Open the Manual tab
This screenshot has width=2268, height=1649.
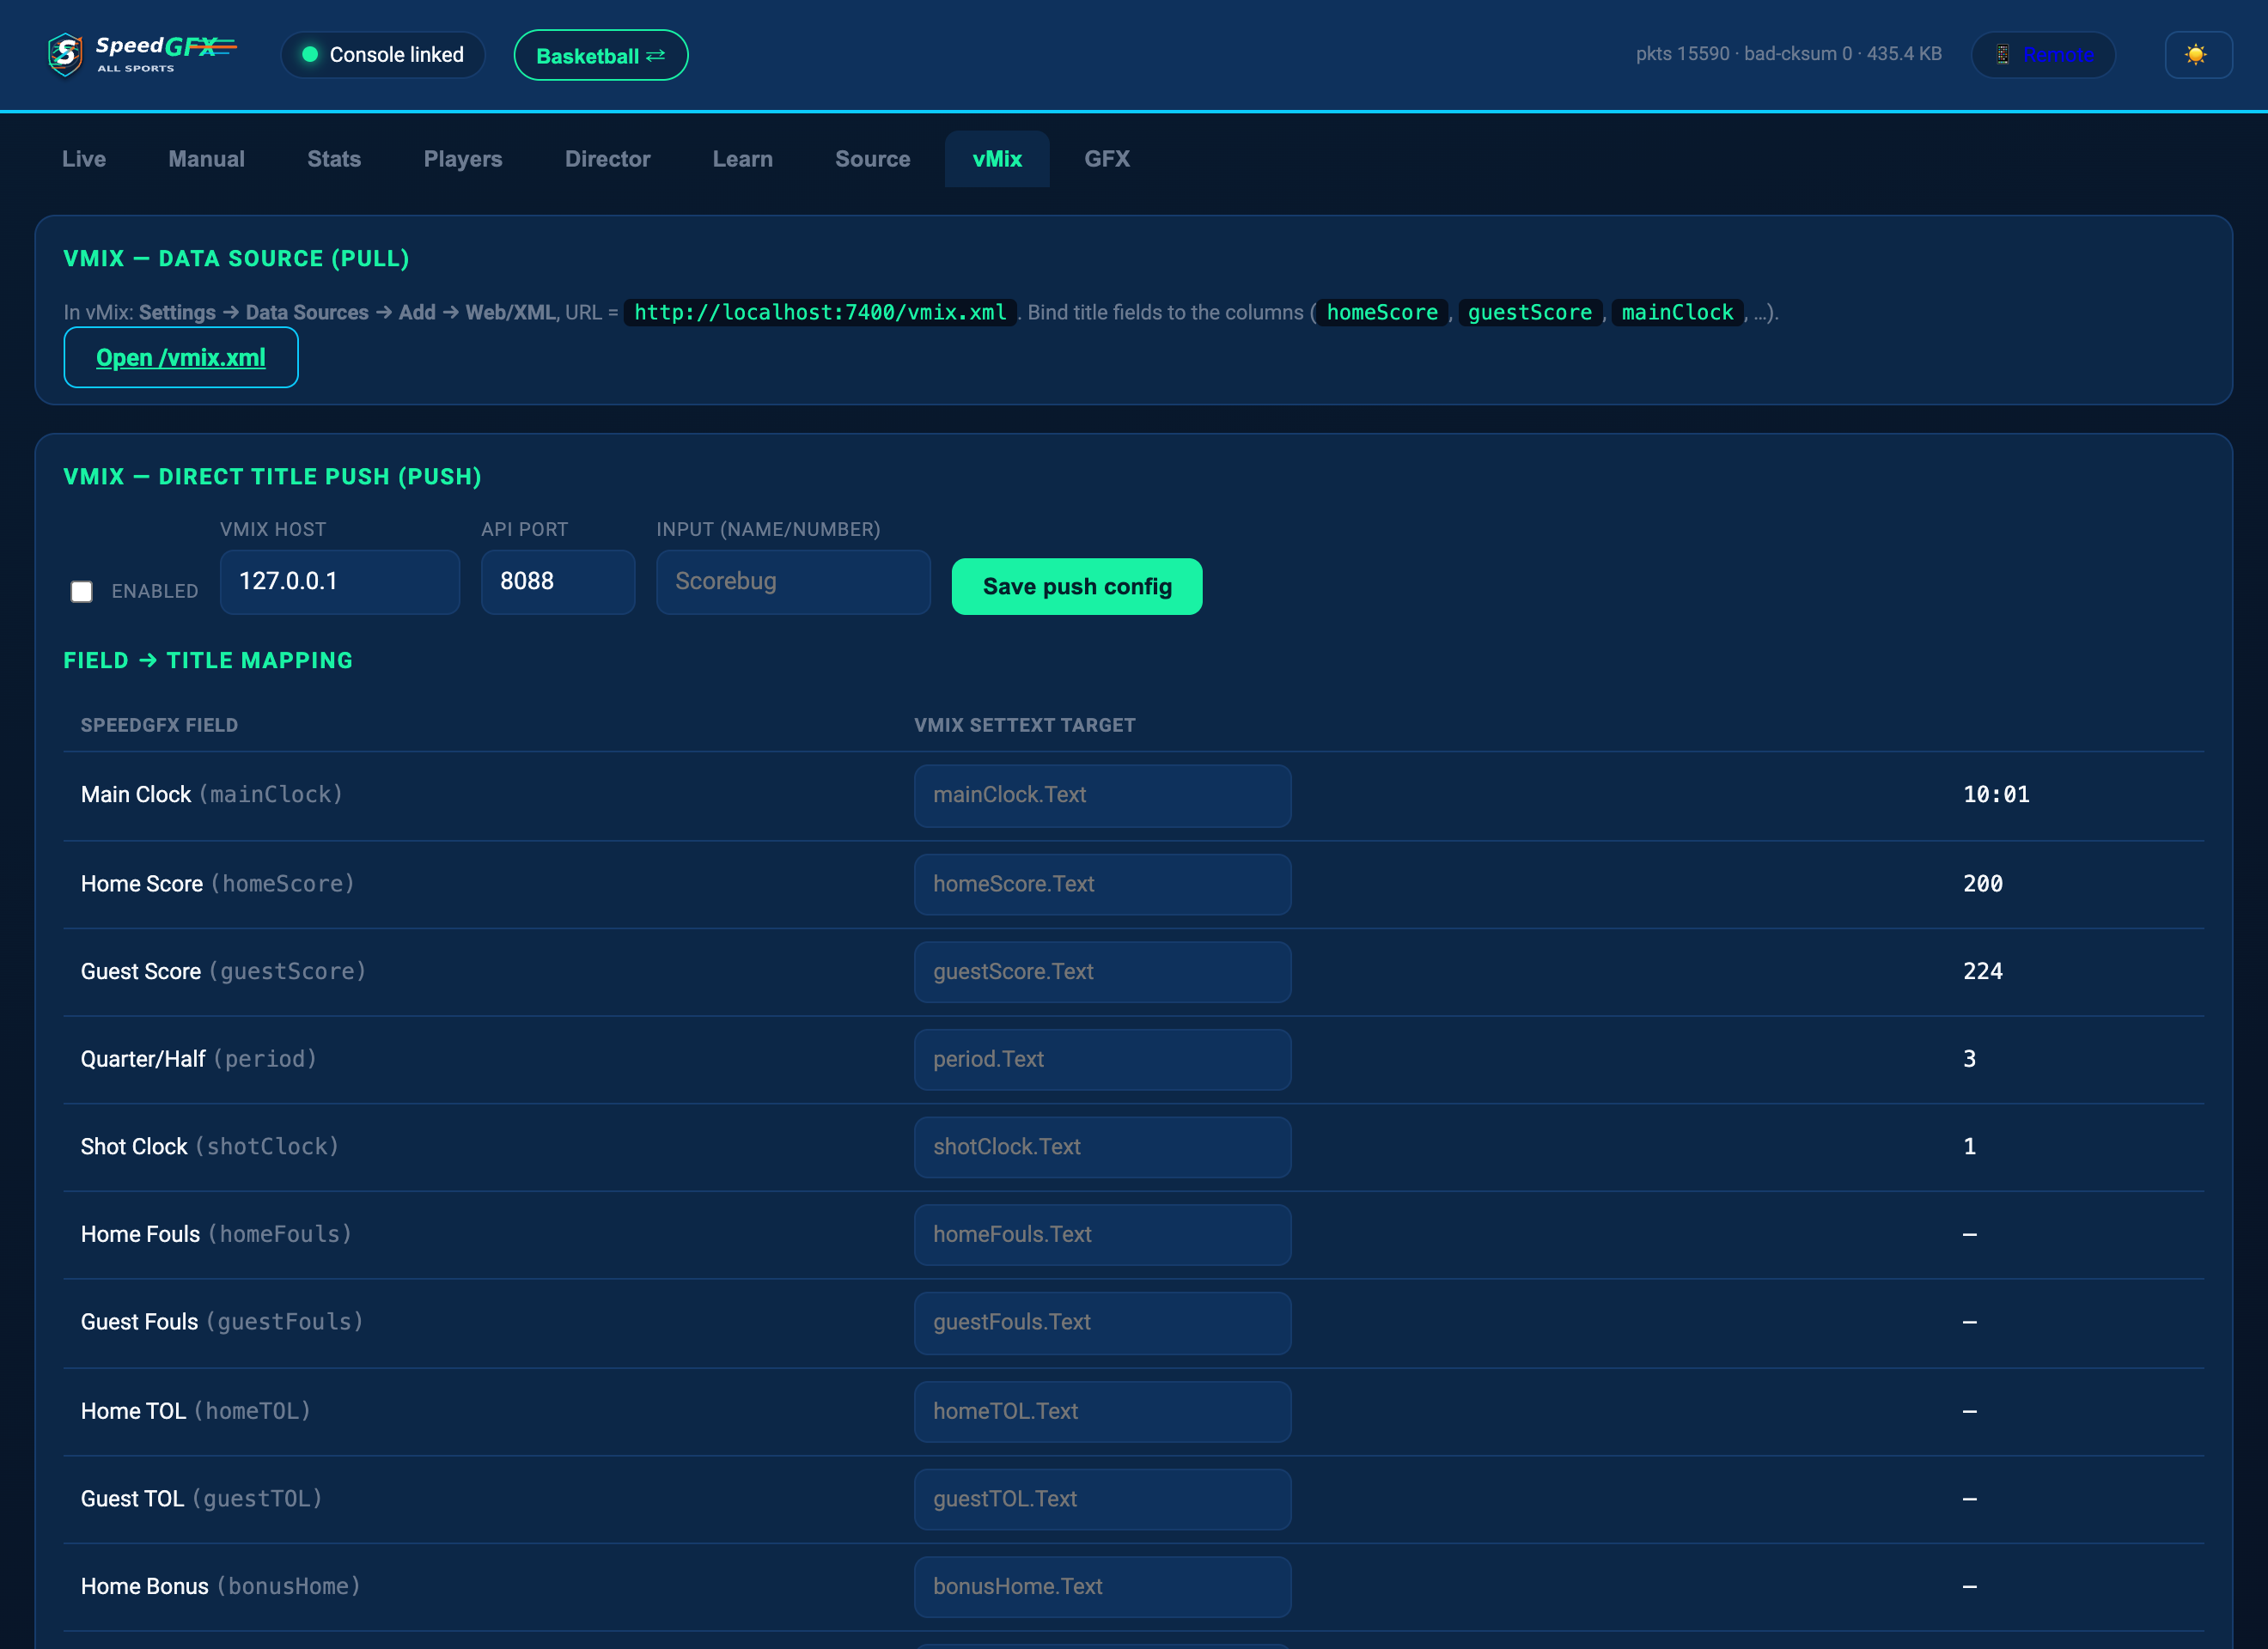tap(206, 159)
